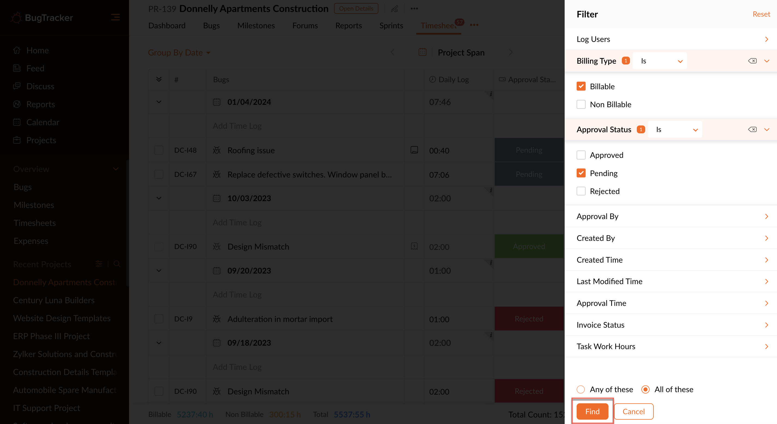
Task: Click info icon on 01/04/2024 daily log
Action: (x=491, y=94)
